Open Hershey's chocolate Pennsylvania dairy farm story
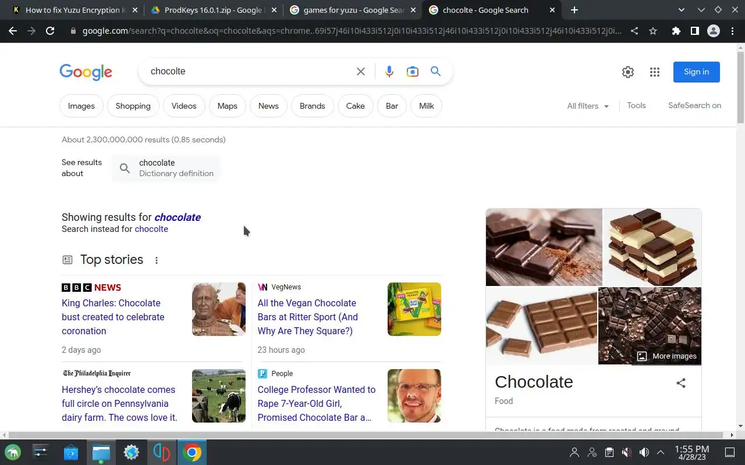Viewport: 745px width, 465px height. [119, 403]
